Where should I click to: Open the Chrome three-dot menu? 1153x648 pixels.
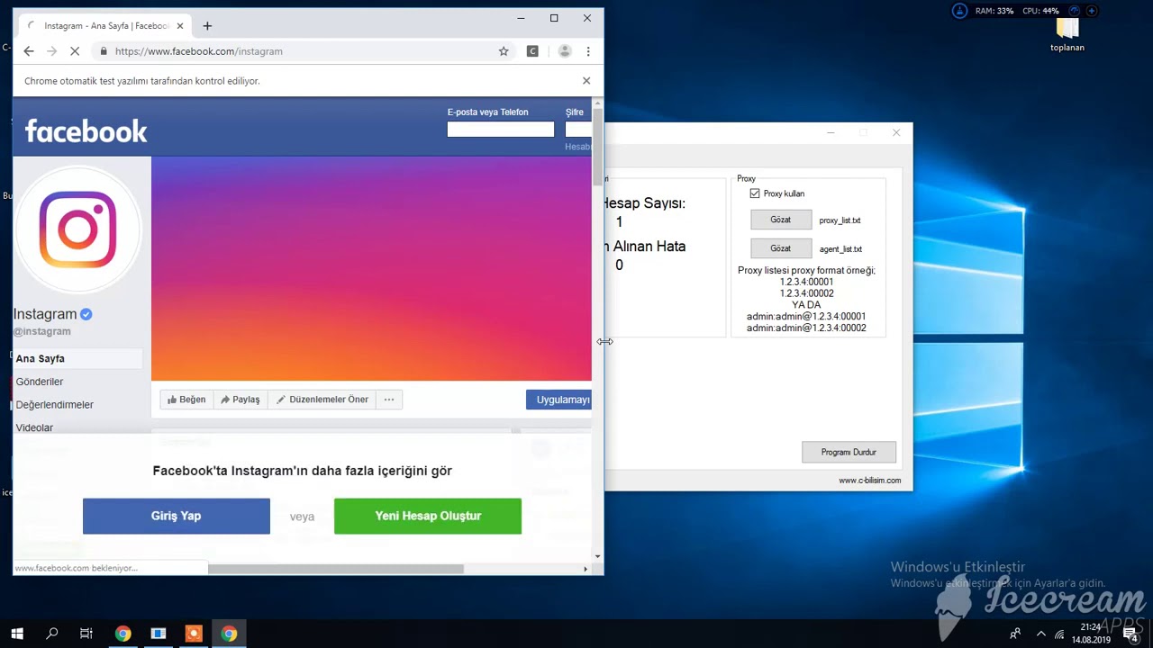coord(588,51)
